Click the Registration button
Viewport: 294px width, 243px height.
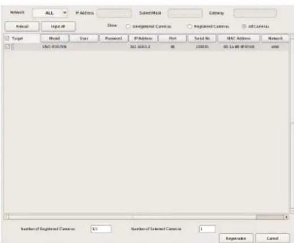tap(236, 238)
